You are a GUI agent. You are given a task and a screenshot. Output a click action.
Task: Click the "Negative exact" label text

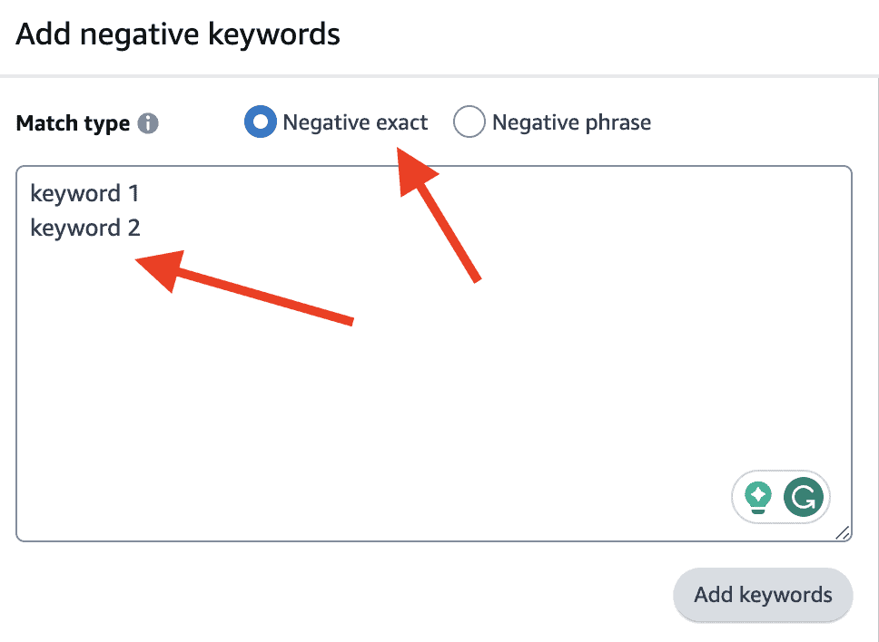click(355, 122)
